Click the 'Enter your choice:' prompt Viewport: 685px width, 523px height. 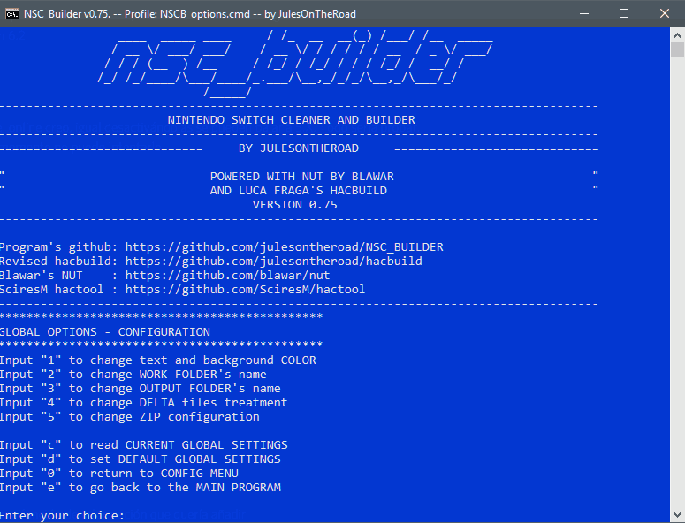63,516
